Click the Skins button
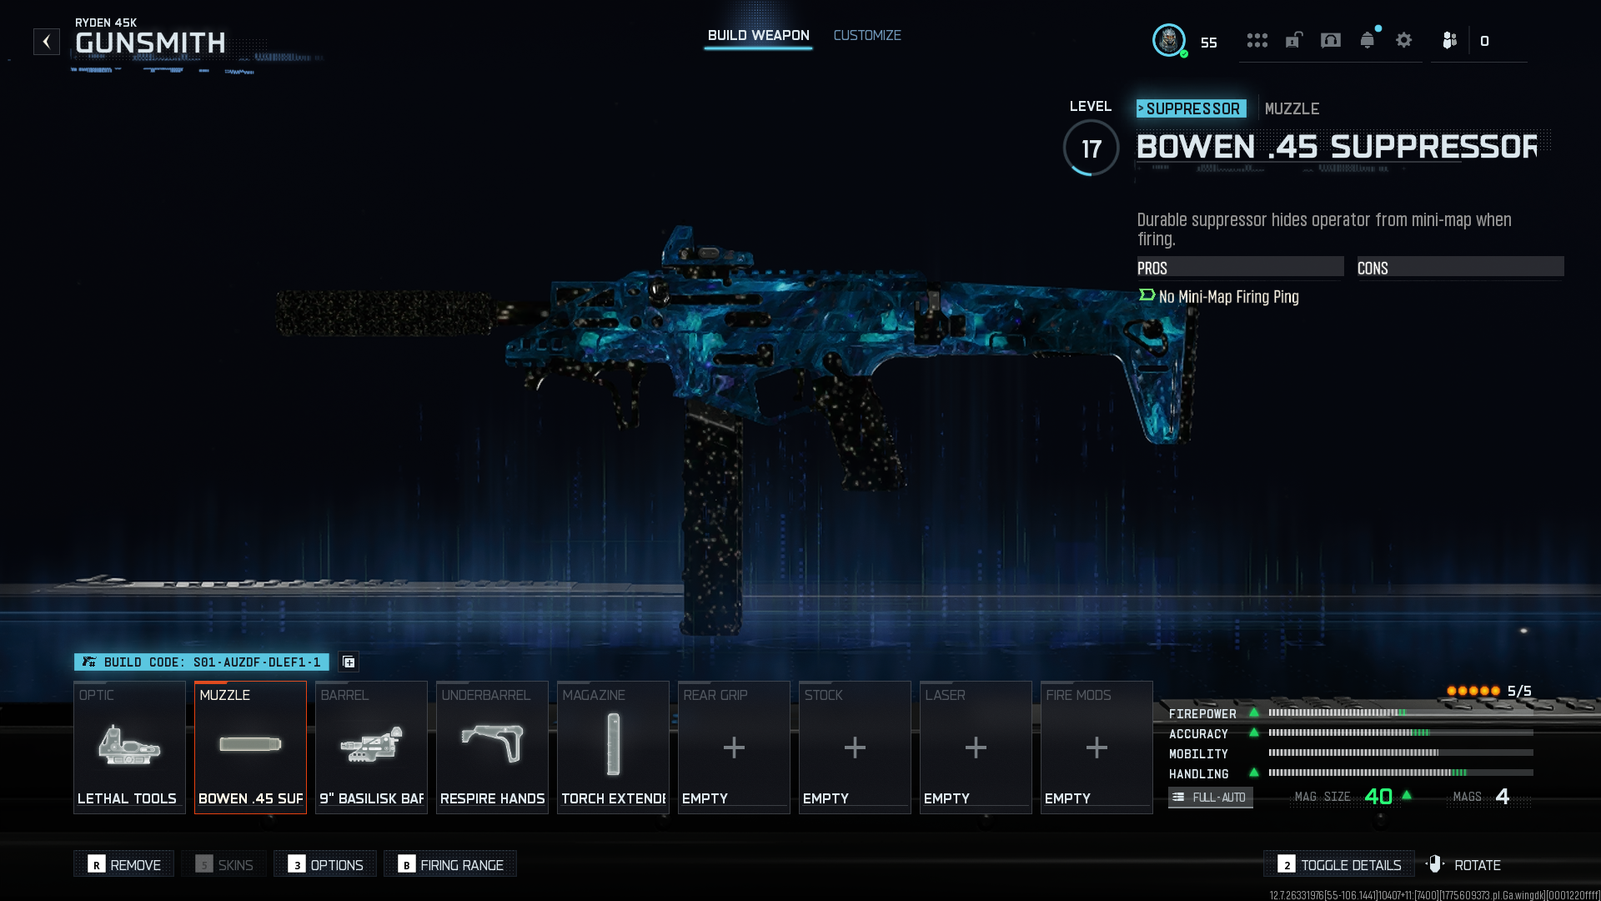Viewport: 1601px width, 901px height. coord(224,864)
